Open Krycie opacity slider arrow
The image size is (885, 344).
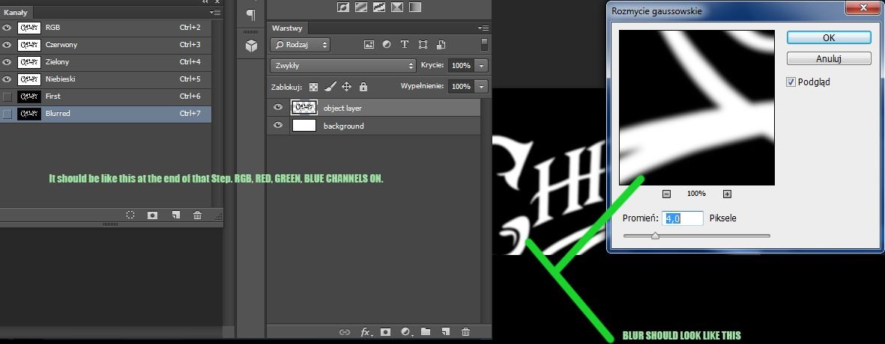click(x=481, y=65)
